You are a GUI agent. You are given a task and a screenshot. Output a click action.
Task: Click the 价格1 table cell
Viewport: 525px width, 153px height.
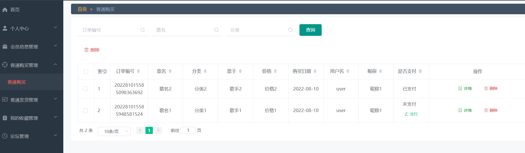click(271, 110)
